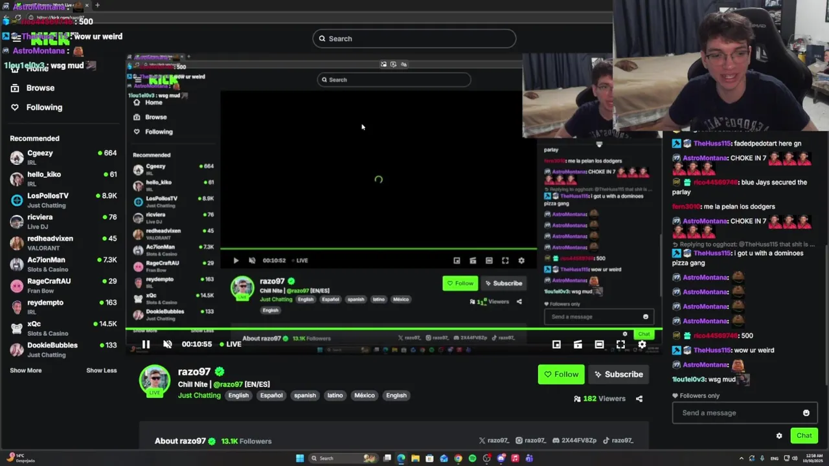Enter fullscreen on nested inner player
Screen dimensions: 829x466
point(505,261)
